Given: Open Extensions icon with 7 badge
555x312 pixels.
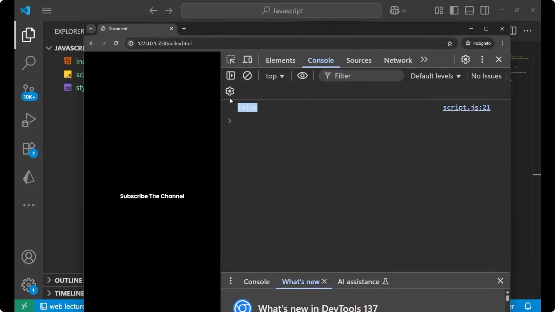Looking at the screenshot, I should point(29,149).
